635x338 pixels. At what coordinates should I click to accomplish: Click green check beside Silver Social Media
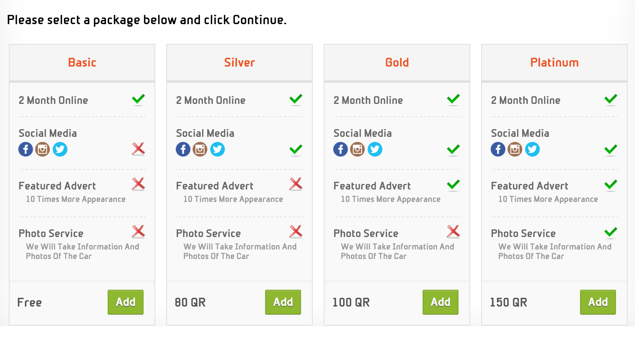[296, 150]
